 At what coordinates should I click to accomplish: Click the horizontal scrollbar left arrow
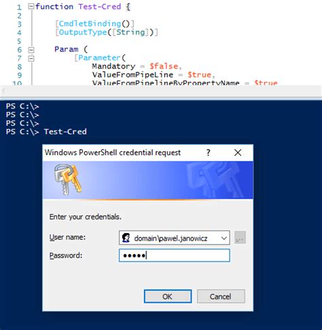tap(3, 91)
